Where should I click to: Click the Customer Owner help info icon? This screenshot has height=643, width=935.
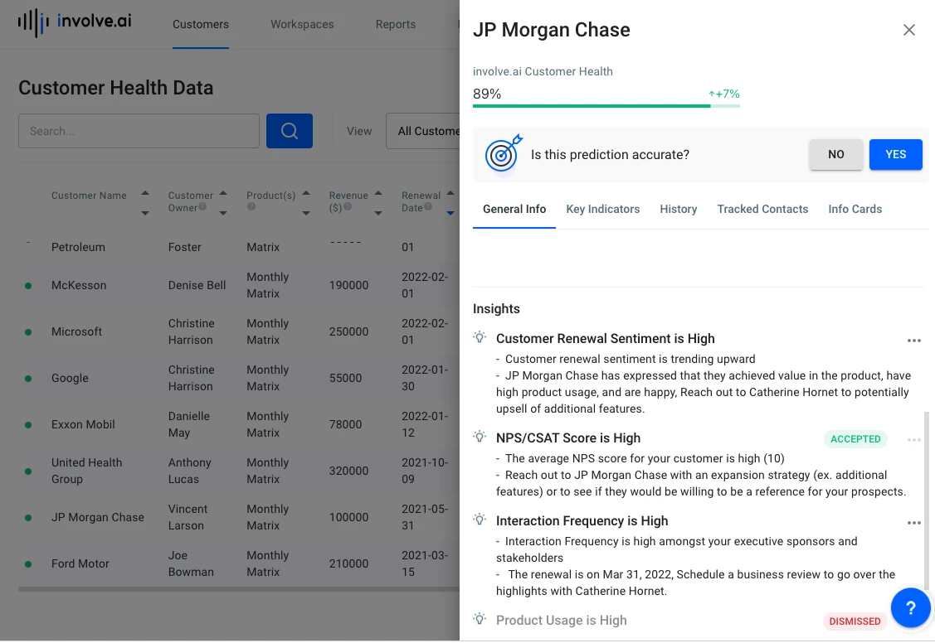pos(202,206)
